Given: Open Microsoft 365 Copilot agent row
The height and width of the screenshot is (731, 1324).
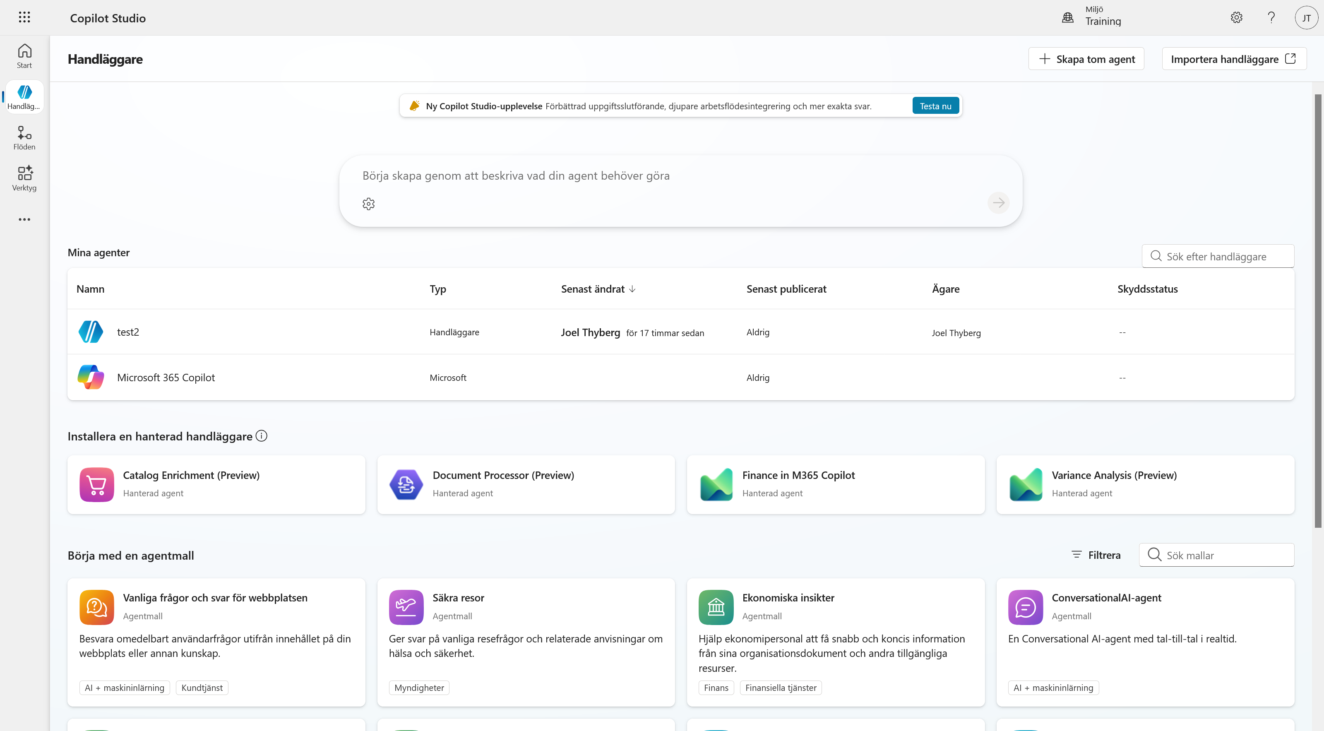Looking at the screenshot, I should tap(680, 378).
